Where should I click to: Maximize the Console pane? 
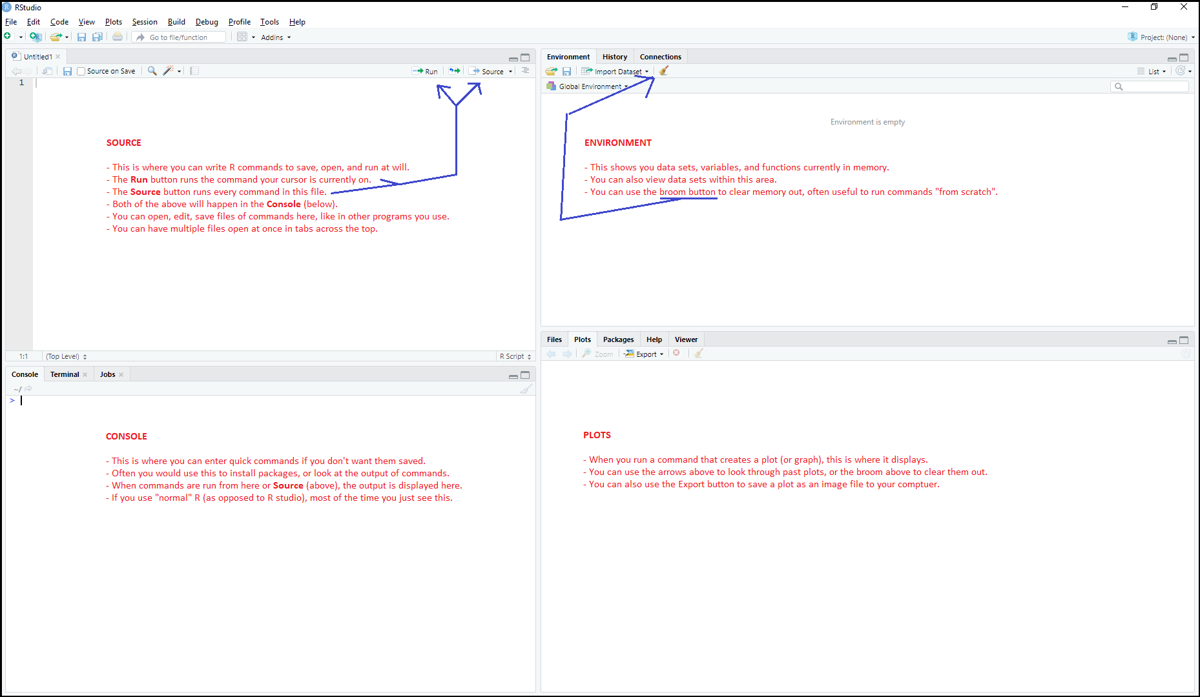pos(525,375)
